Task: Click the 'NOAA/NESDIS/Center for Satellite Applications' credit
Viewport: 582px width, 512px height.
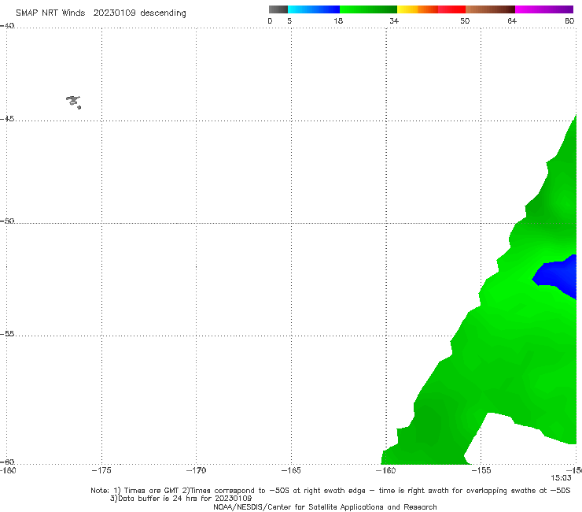Action: coord(325,506)
